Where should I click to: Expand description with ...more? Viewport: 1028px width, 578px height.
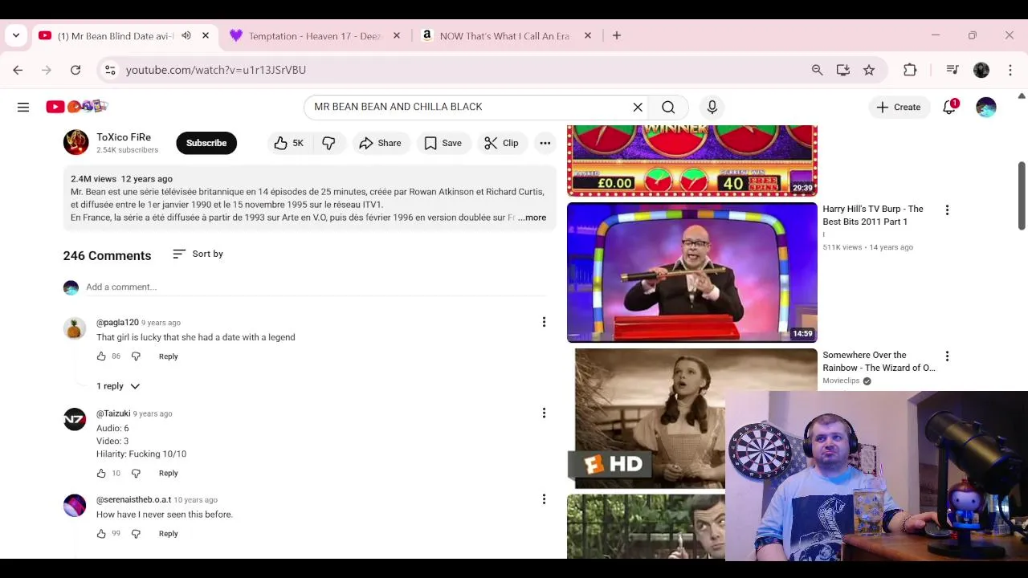532,218
